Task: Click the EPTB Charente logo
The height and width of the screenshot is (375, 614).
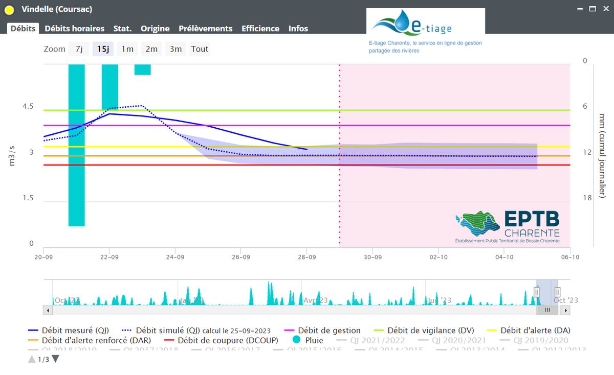Action: tap(507, 227)
